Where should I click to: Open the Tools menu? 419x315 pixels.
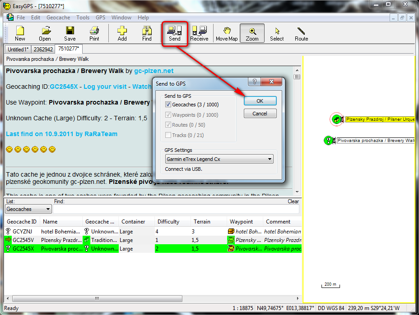pos(83,18)
